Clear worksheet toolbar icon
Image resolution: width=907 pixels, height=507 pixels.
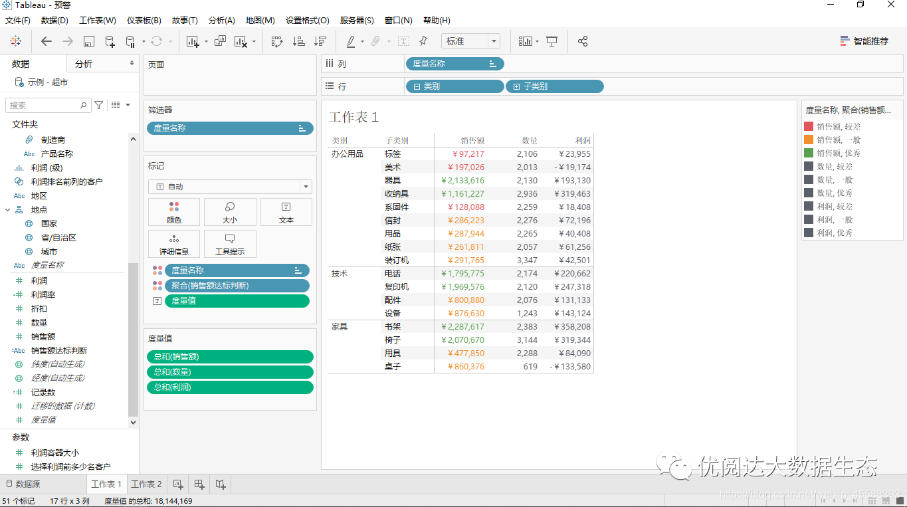click(x=241, y=41)
